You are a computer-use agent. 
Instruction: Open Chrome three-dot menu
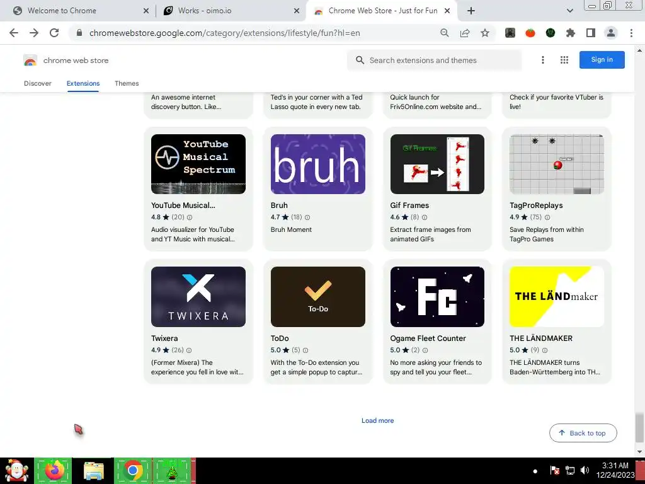tap(631, 33)
